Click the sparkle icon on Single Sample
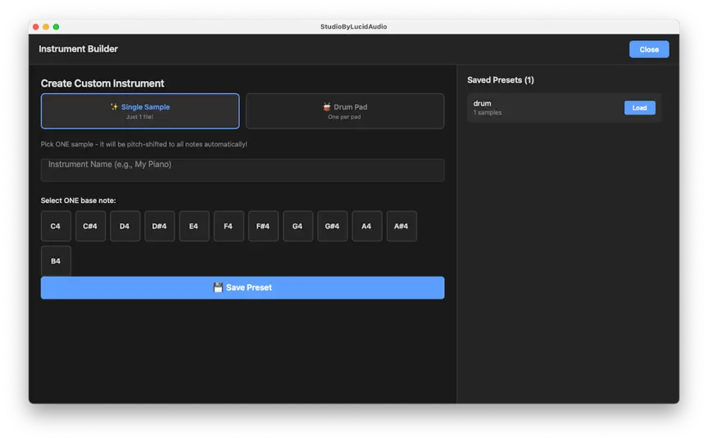Viewport: 708px width, 442px height. pyautogui.click(x=114, y=107)
